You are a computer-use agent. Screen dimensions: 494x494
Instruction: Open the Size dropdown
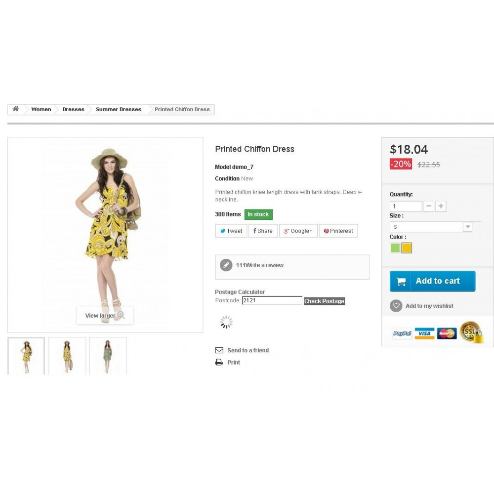click(x=431, y=227)
